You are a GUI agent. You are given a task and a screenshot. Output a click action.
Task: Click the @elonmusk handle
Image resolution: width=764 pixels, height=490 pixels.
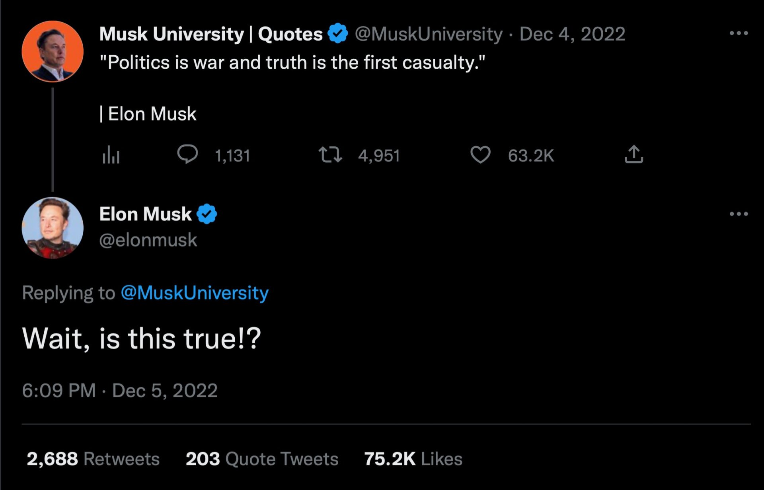[148, 240]
